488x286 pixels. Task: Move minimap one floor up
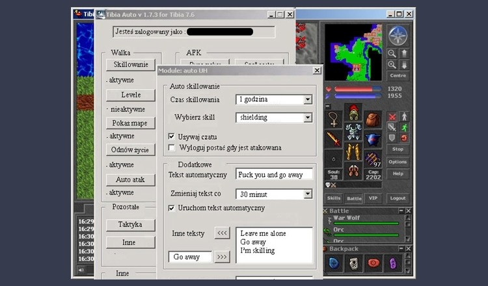[404, 53]
